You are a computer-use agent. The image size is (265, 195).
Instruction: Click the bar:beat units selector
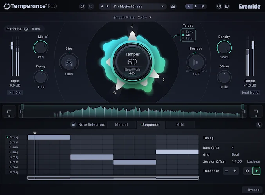254,161
